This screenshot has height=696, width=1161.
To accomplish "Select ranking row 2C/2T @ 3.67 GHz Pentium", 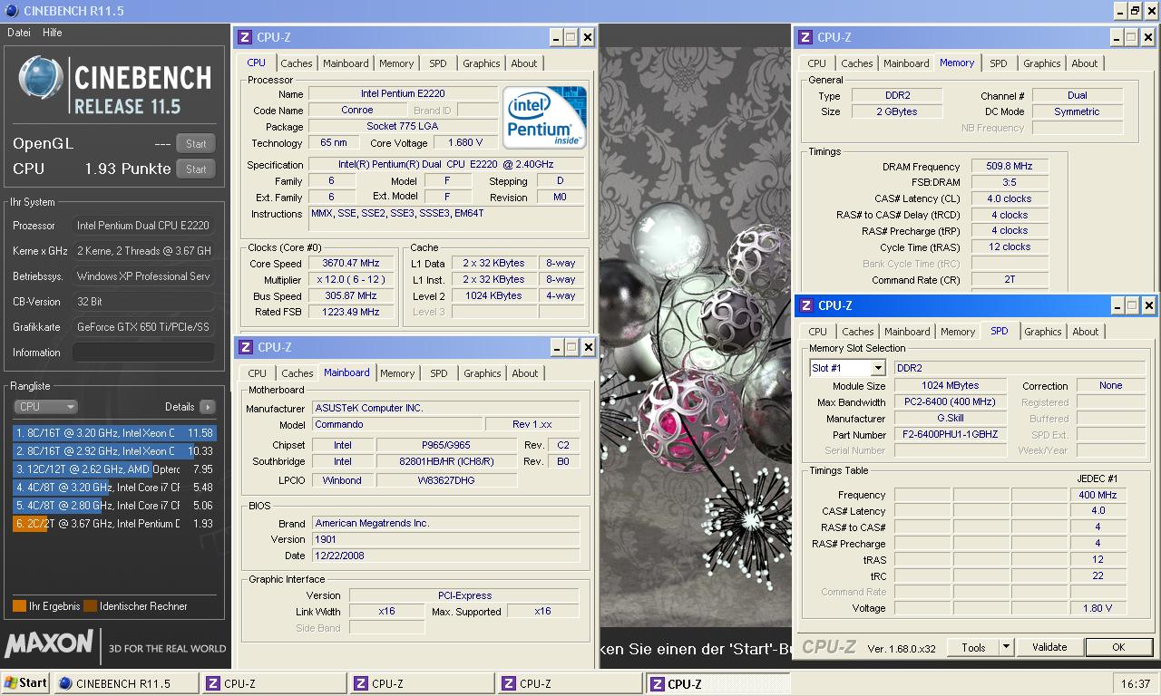I will (114, 524).
